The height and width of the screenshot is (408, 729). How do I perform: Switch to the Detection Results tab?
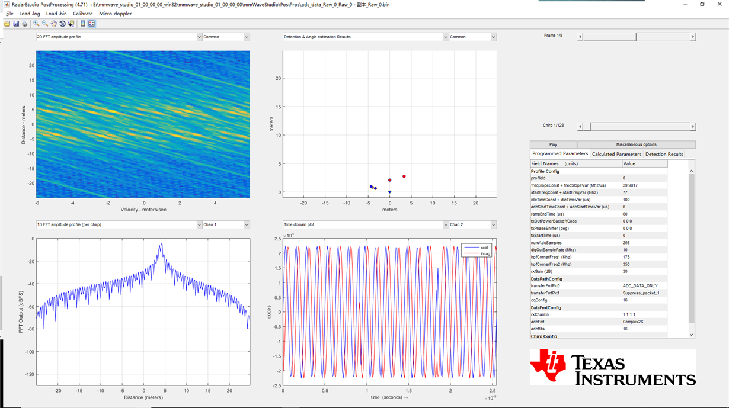(664, 154)
